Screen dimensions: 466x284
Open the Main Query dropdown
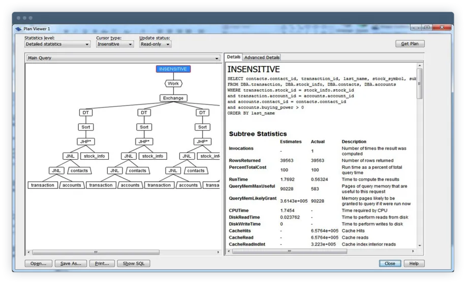pos(122,58)
